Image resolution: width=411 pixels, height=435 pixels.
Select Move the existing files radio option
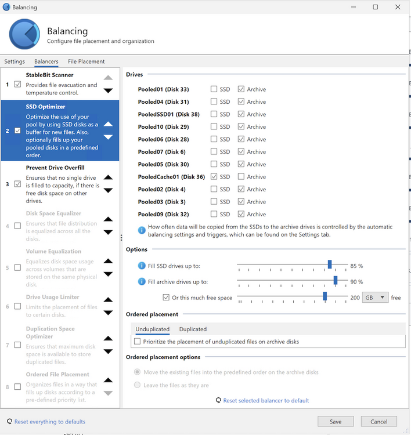coord(137,372)
